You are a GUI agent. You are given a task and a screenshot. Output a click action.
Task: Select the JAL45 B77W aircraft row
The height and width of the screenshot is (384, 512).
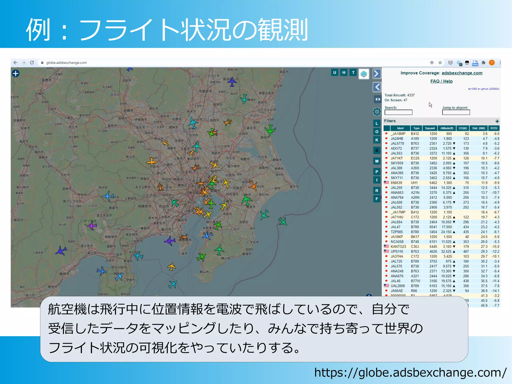[442, 281]
